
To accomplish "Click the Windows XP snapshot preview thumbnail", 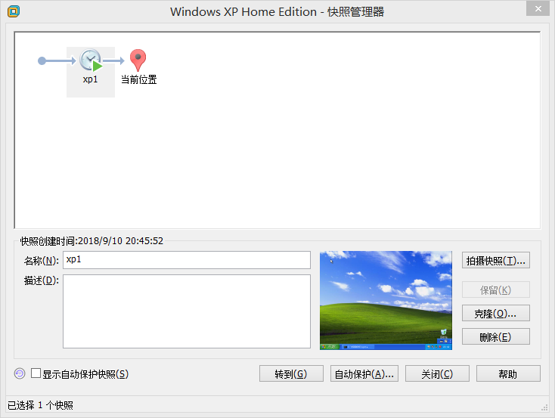I will click(386, 301).
